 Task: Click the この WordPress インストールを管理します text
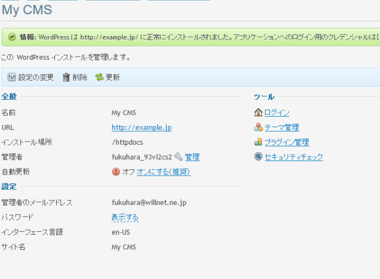66,57
